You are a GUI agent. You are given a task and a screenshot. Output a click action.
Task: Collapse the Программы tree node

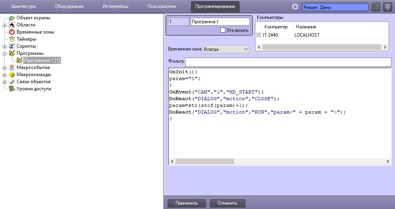click(5, 53)
